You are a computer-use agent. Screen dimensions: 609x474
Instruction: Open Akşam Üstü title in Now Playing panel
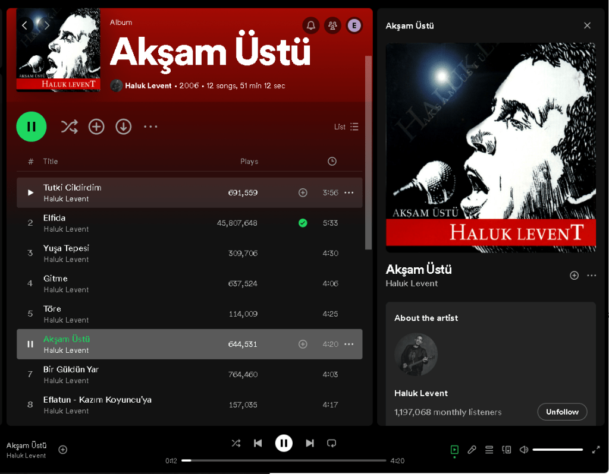point(419,270)
